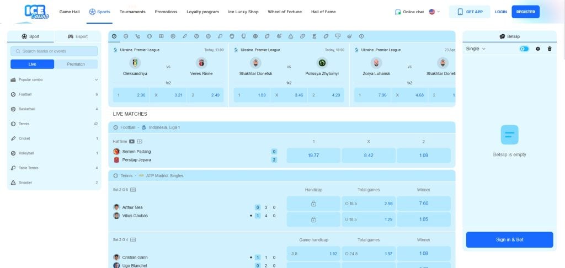
Task: Open the Tournaments menu item
Action: 132,12
